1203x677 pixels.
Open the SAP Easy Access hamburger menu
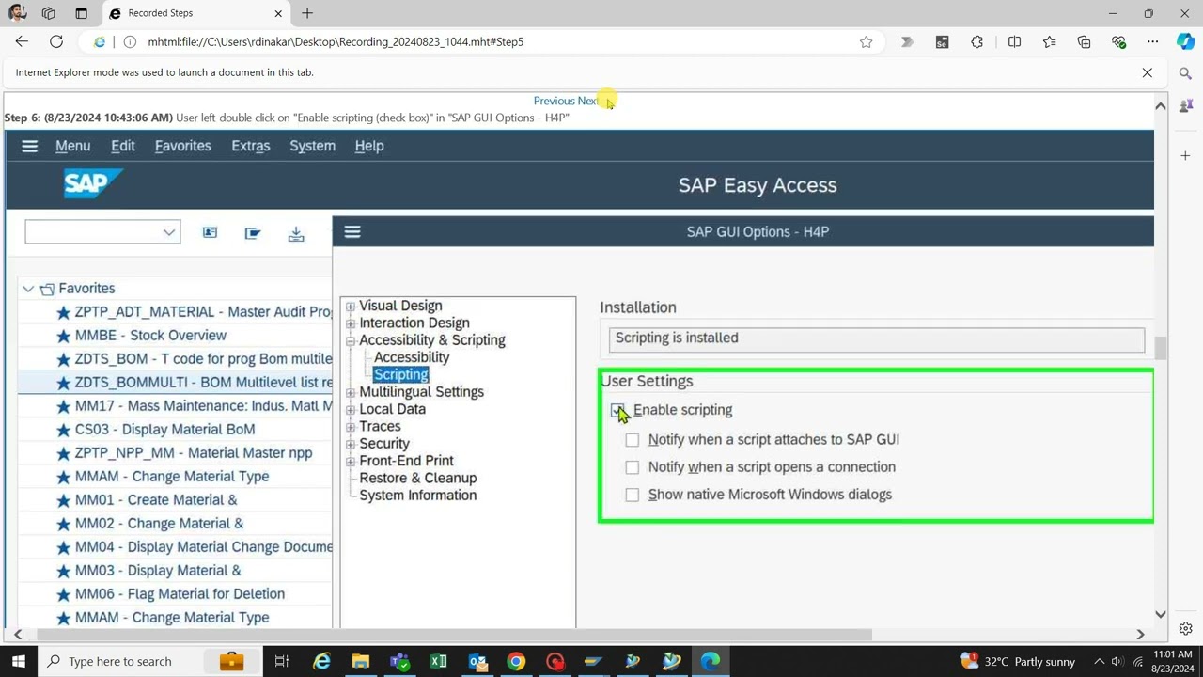[29, 146]
